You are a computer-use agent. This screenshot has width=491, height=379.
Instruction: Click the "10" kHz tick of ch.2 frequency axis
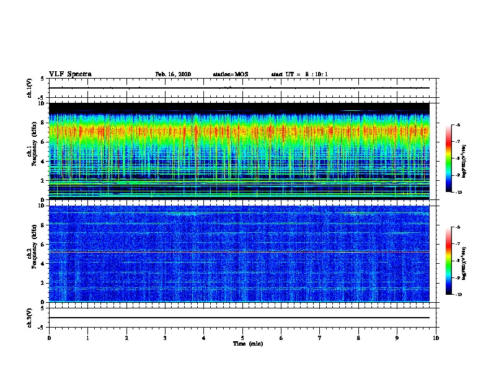[43, 206]
